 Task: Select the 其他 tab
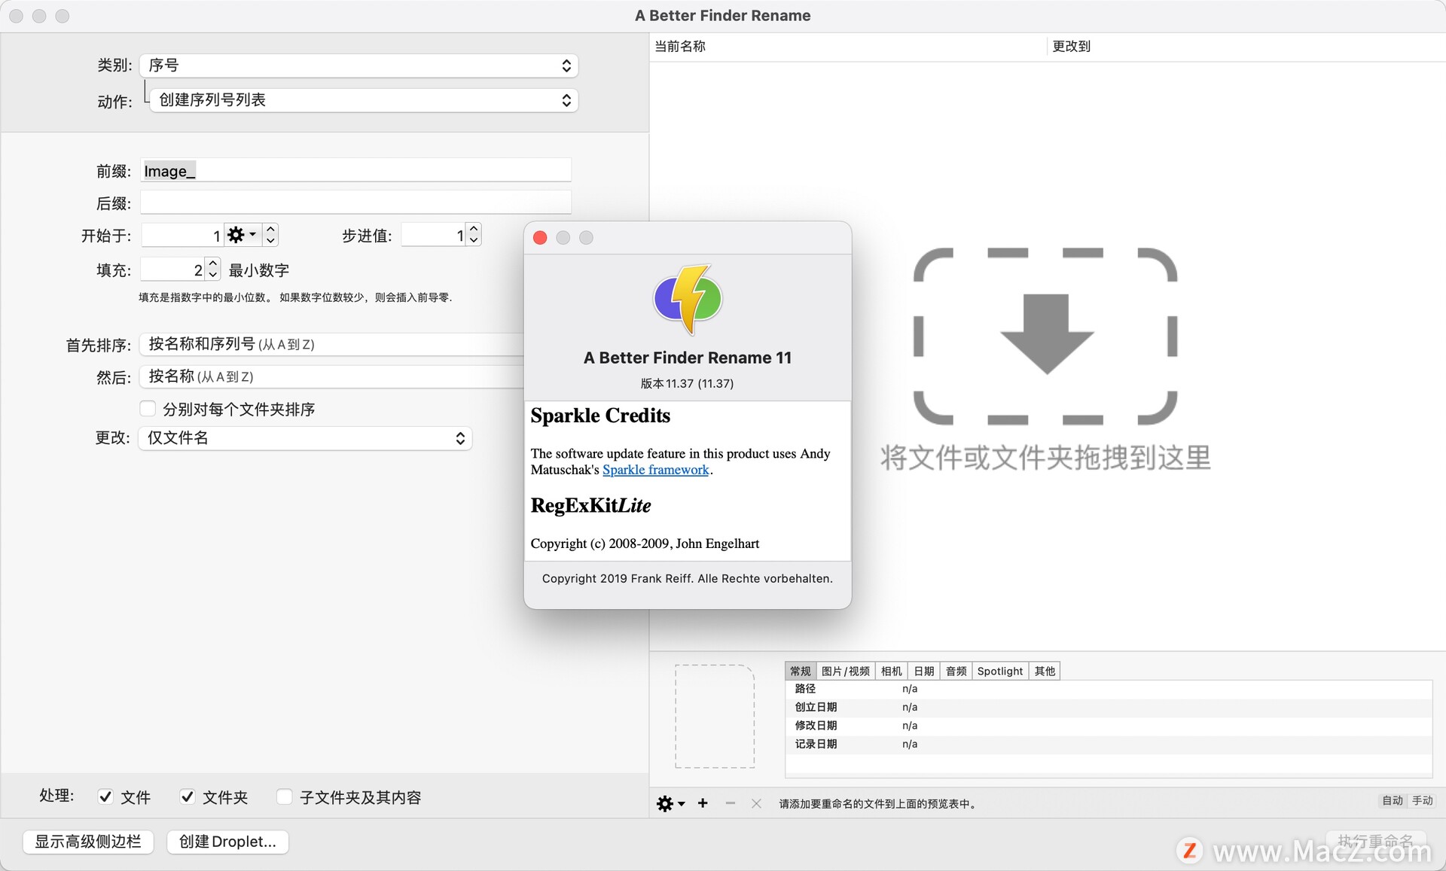1045,671
